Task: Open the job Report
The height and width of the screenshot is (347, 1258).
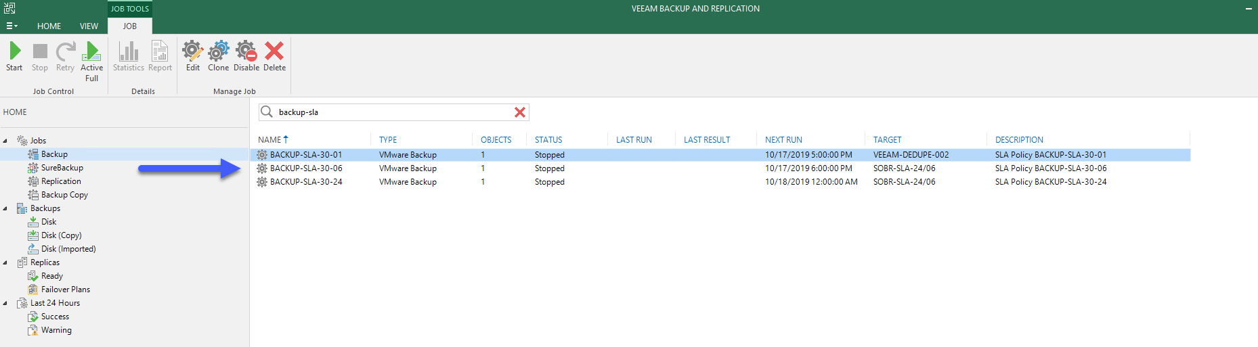Action: (160, 56)
